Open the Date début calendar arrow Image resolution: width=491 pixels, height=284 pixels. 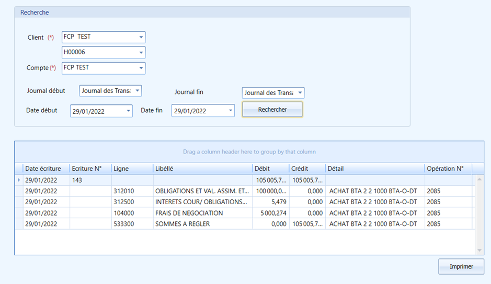(x=128, y=111)
